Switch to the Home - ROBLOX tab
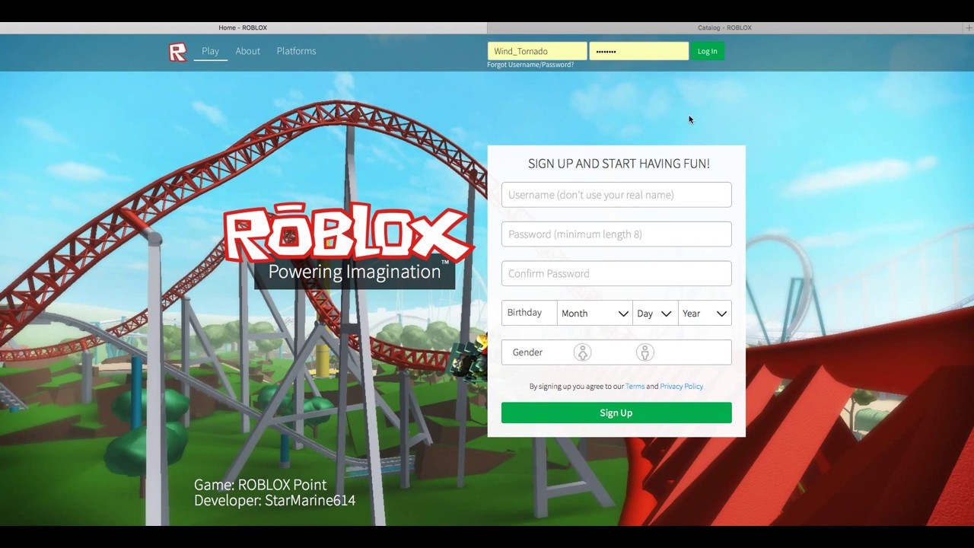The image size is (974, 548). (x=243, y=27)
